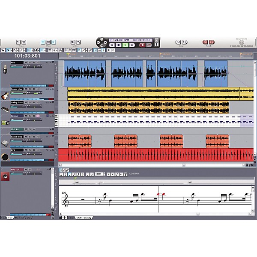Select eighth note duration in staff toolbar
Image resolution: width=257 pixels, height=257 pixels.
pyautogui.click(x=74, y=174)
